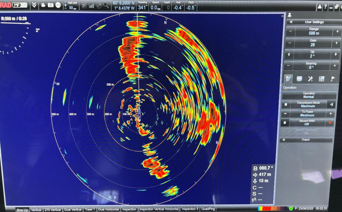Click the warning triangle alarm icon
The width and height of the screenshot is (342, 212).
(x=319, y=7)
